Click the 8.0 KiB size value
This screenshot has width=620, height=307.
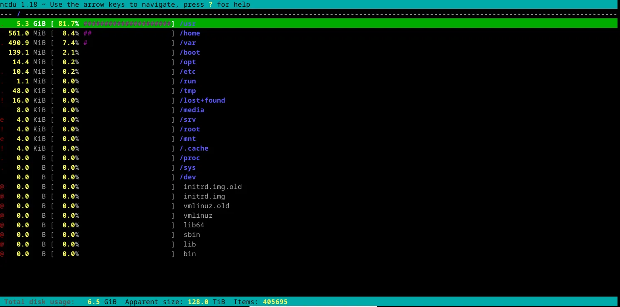(x=31, y=110)
